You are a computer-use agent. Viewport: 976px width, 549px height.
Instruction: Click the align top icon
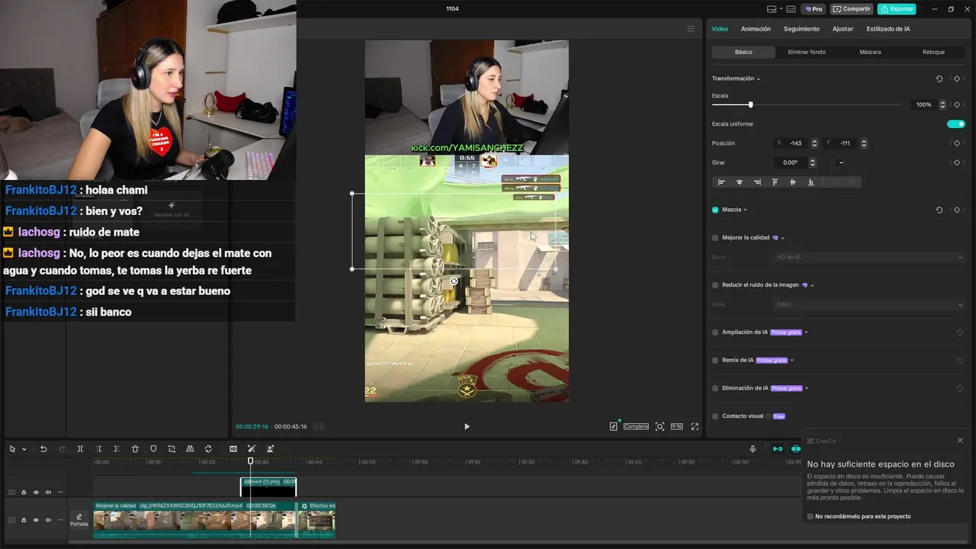775,182
